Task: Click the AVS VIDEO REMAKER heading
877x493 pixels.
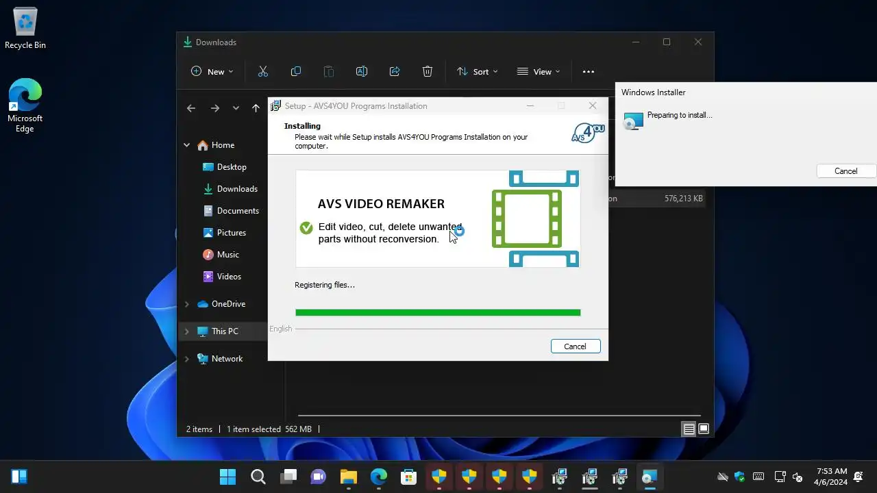Action: pyautogui.click(x=381, y=204)
